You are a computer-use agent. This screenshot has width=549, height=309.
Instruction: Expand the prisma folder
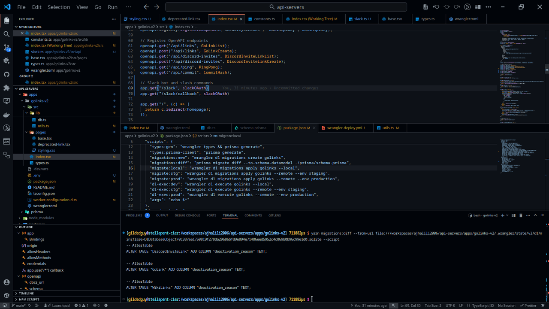pos(37,212)
